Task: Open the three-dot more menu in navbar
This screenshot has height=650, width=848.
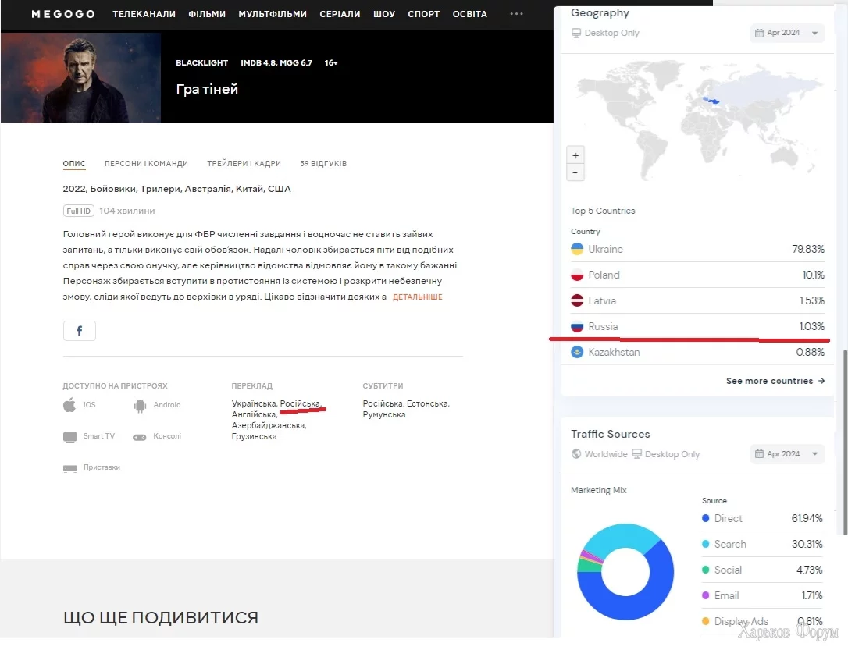Action: coord(516,14)
